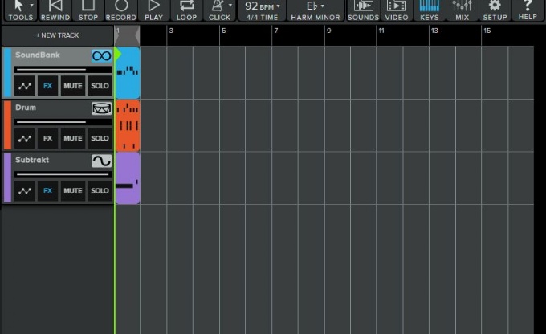The image size is (546, 334).
Task: Toggle the Loop mode
Action: point(186,10)
